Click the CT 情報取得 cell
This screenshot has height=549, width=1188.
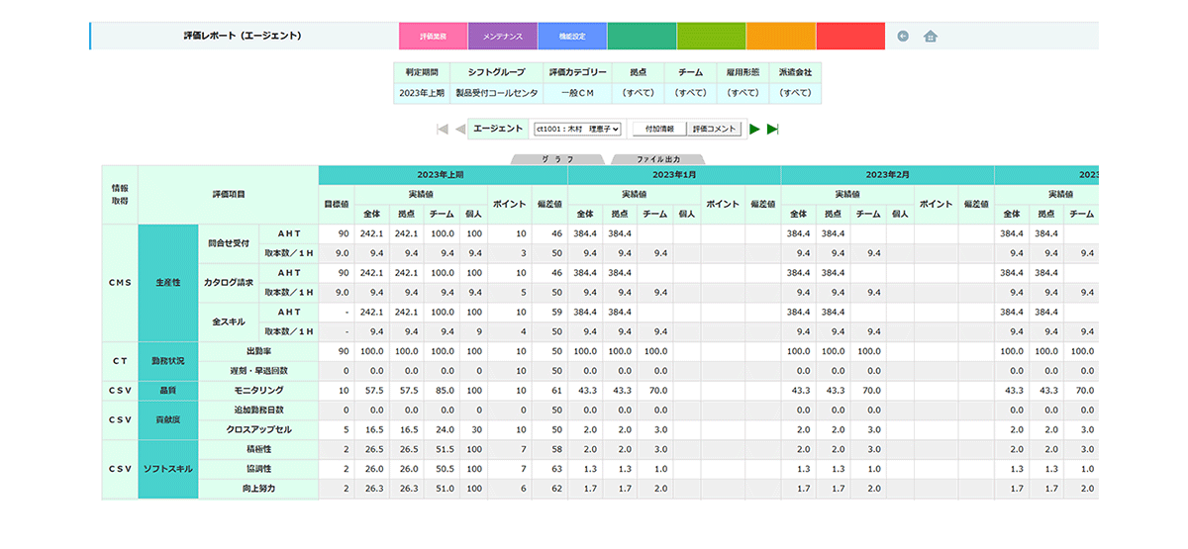pyautogui.click(x=120, y=361)
